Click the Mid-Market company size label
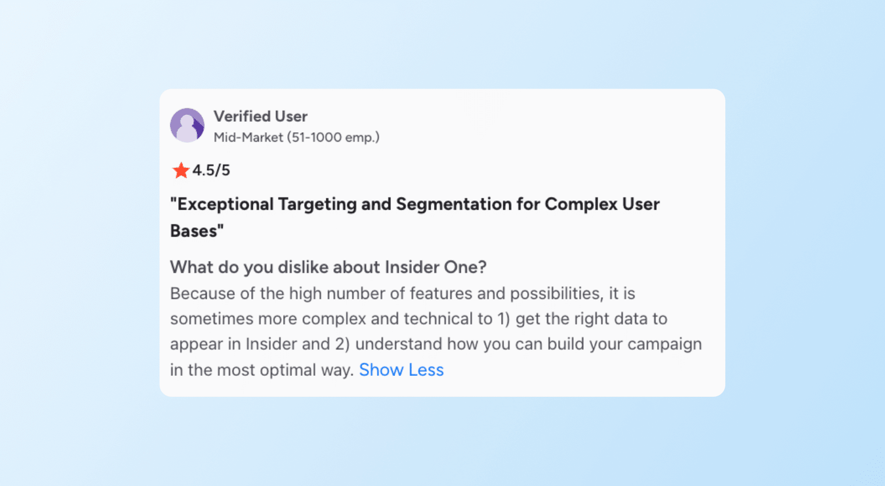Screen dimensions: 885x486 (x=248, y=138)
